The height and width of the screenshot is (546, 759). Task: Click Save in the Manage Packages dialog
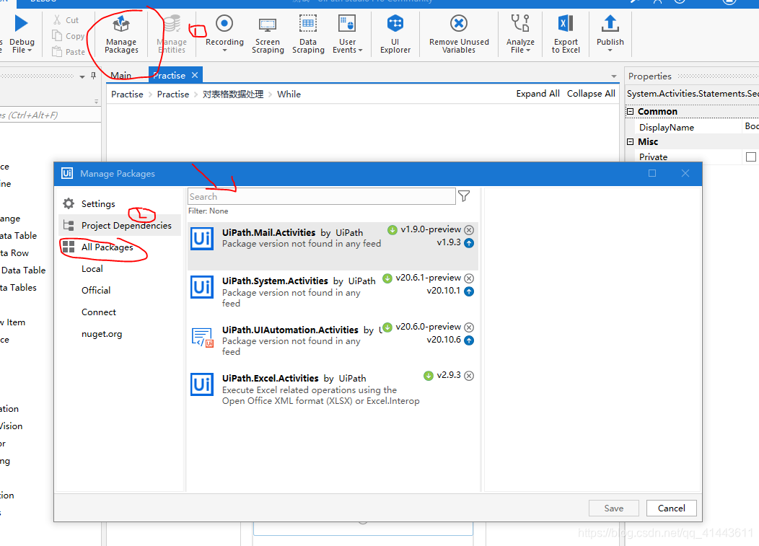[x=613, y=508]
